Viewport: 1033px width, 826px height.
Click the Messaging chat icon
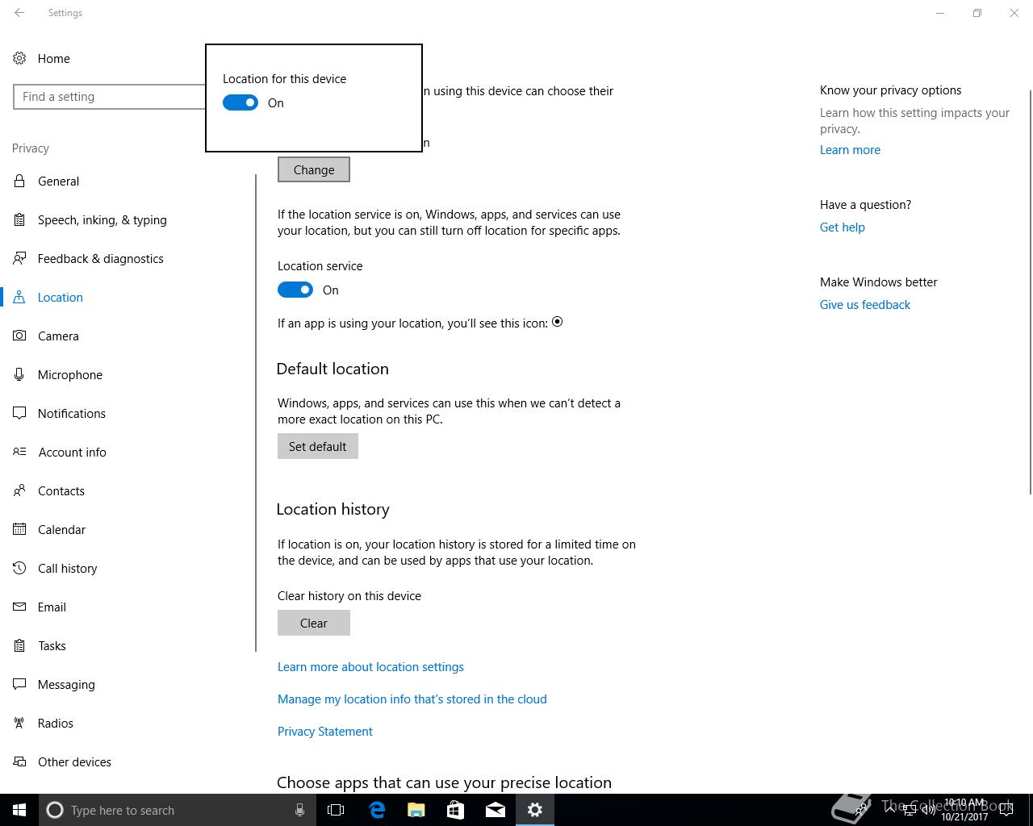pyautogui.click(x=19, y=684)
